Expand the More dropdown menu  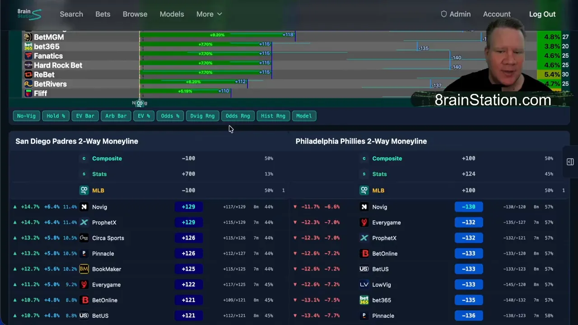(x=209, y=14)
